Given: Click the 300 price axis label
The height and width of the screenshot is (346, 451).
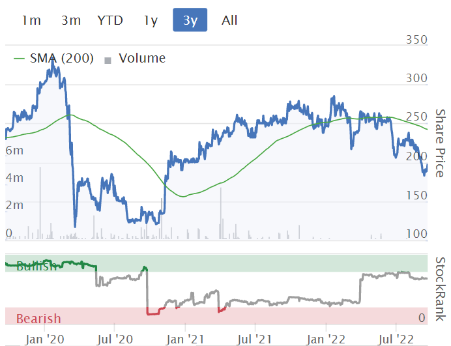Looking at the screenshot, I should click(x=416, y=78).
